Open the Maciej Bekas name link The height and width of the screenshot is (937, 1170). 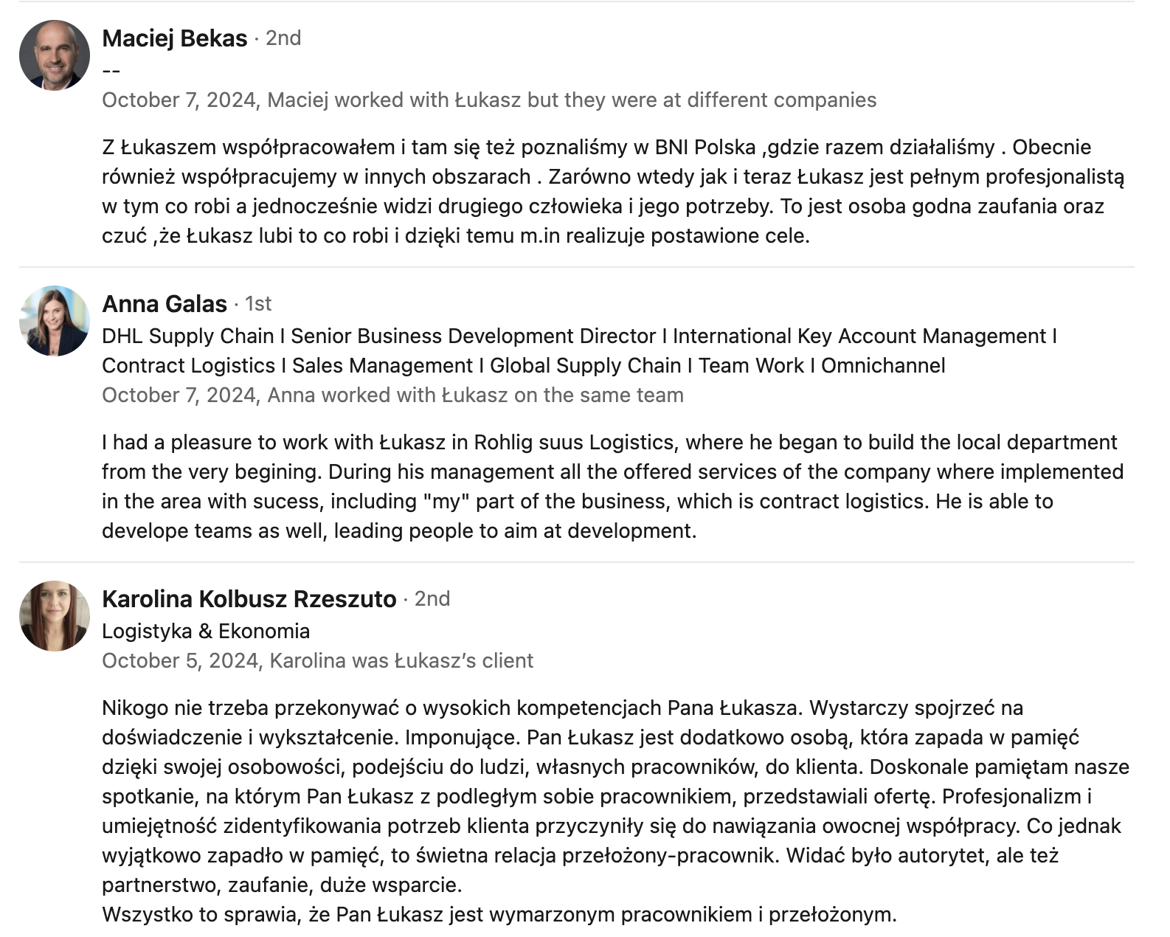[175, 38]
